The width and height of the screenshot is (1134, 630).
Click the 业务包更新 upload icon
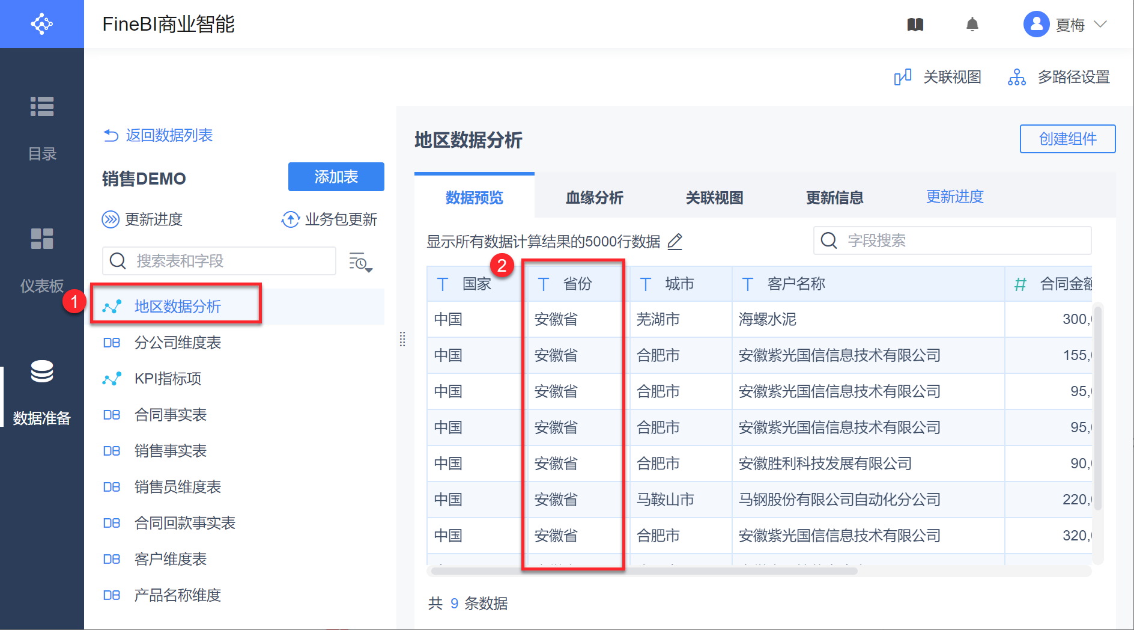pos(291,219)
